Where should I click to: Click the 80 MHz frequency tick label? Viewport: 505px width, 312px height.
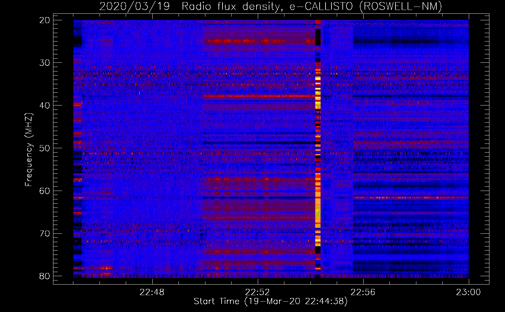click(45, 276)
